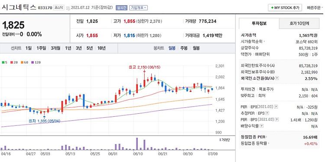Switch candle chart to 일봉
Screen dimensions: 325x162
tap(172, 48)
